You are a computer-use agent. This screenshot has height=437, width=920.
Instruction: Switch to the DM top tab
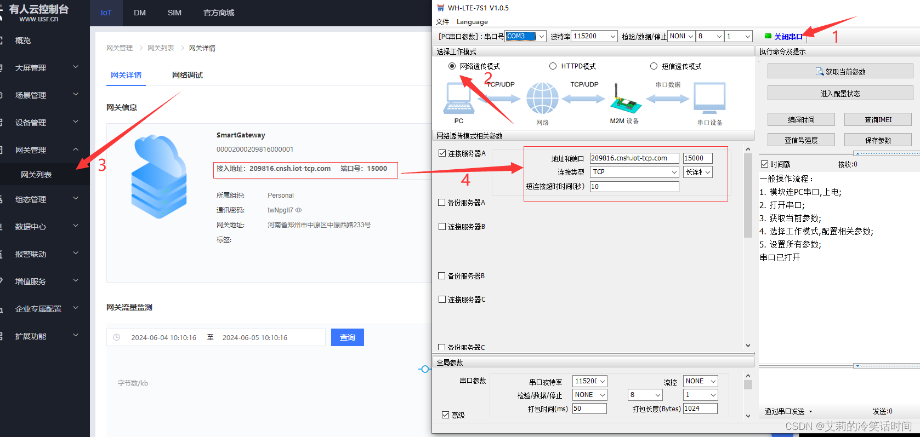(x=140, y=13)
